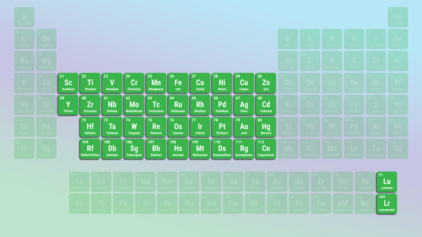
Task: Select the Gold (Au) element tile
Action: 244,127
